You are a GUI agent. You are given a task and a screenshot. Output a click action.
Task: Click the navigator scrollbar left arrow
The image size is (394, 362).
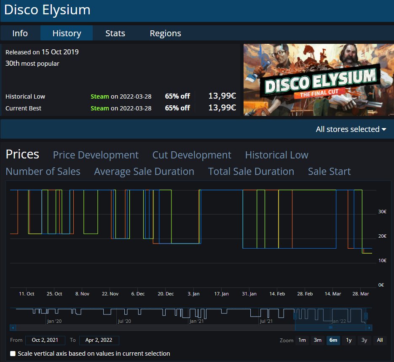pyautogui.click(x=13, y=327)
